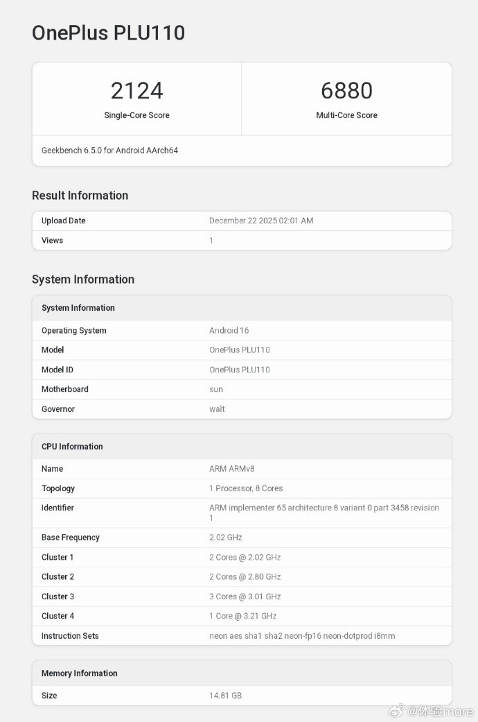Screen dimensions: 478x722
Task: Click the memory size value 14.81 GB
Action: (225, 696)
